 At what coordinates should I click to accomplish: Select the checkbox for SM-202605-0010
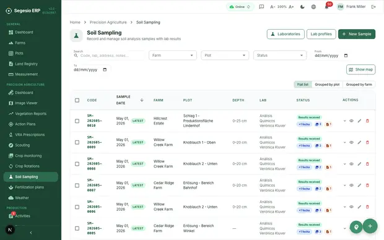(x=77, y=121)
